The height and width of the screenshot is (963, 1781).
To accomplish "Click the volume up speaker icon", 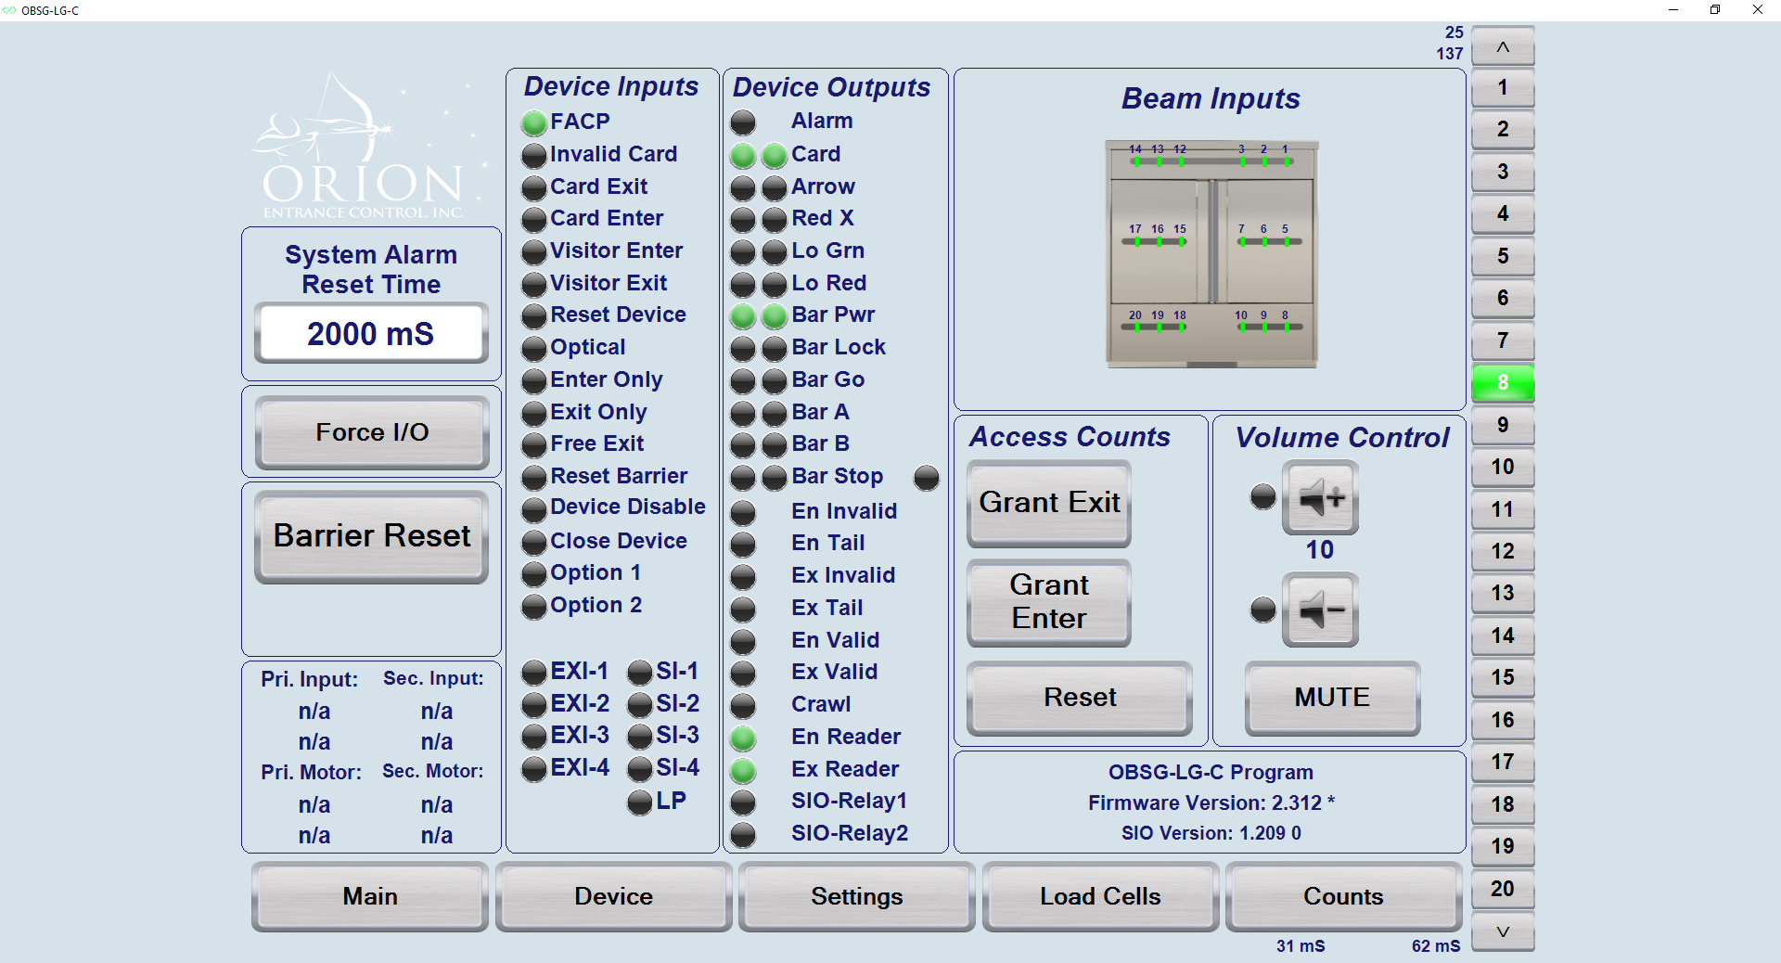I will pos(1320,498).
